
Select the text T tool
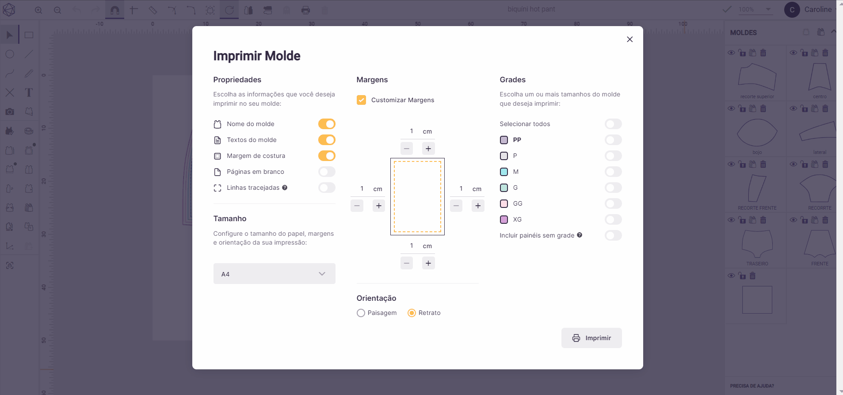tap(29, 92)
